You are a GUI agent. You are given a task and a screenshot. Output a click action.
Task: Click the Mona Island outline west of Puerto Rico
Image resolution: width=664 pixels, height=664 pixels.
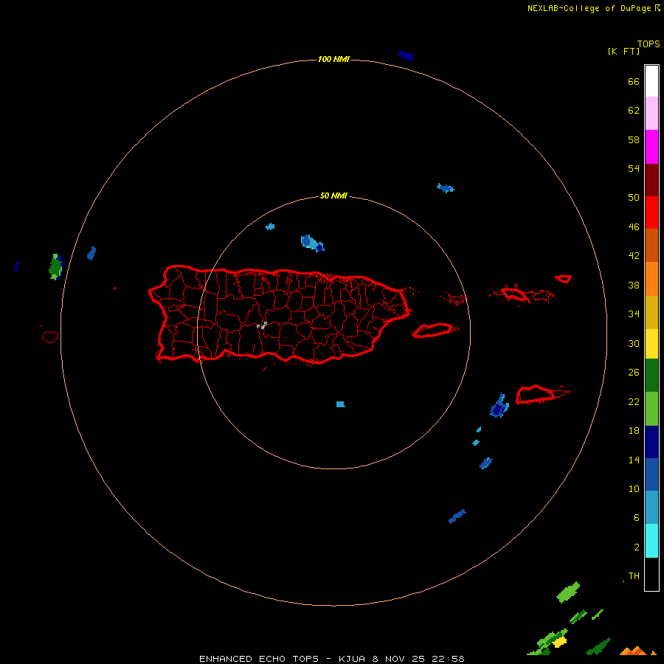tap(50, 336)
